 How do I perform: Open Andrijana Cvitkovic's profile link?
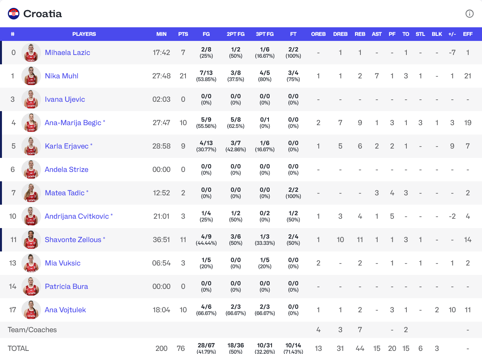77,216
